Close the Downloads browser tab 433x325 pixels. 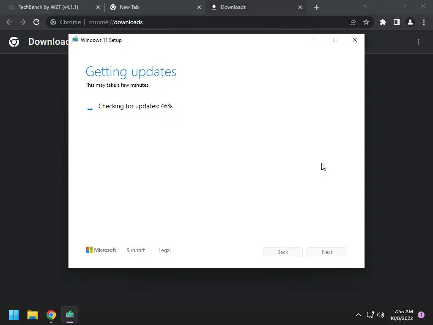coord(300,7)
